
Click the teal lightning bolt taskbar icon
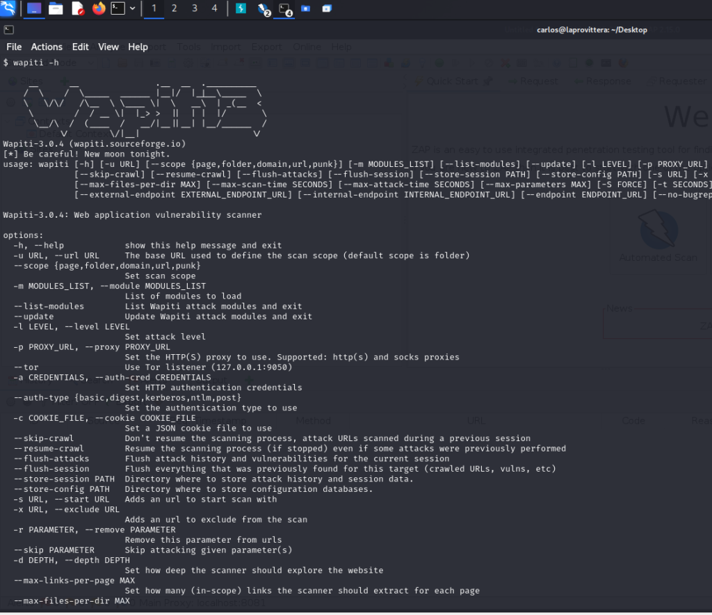point(241,9)
